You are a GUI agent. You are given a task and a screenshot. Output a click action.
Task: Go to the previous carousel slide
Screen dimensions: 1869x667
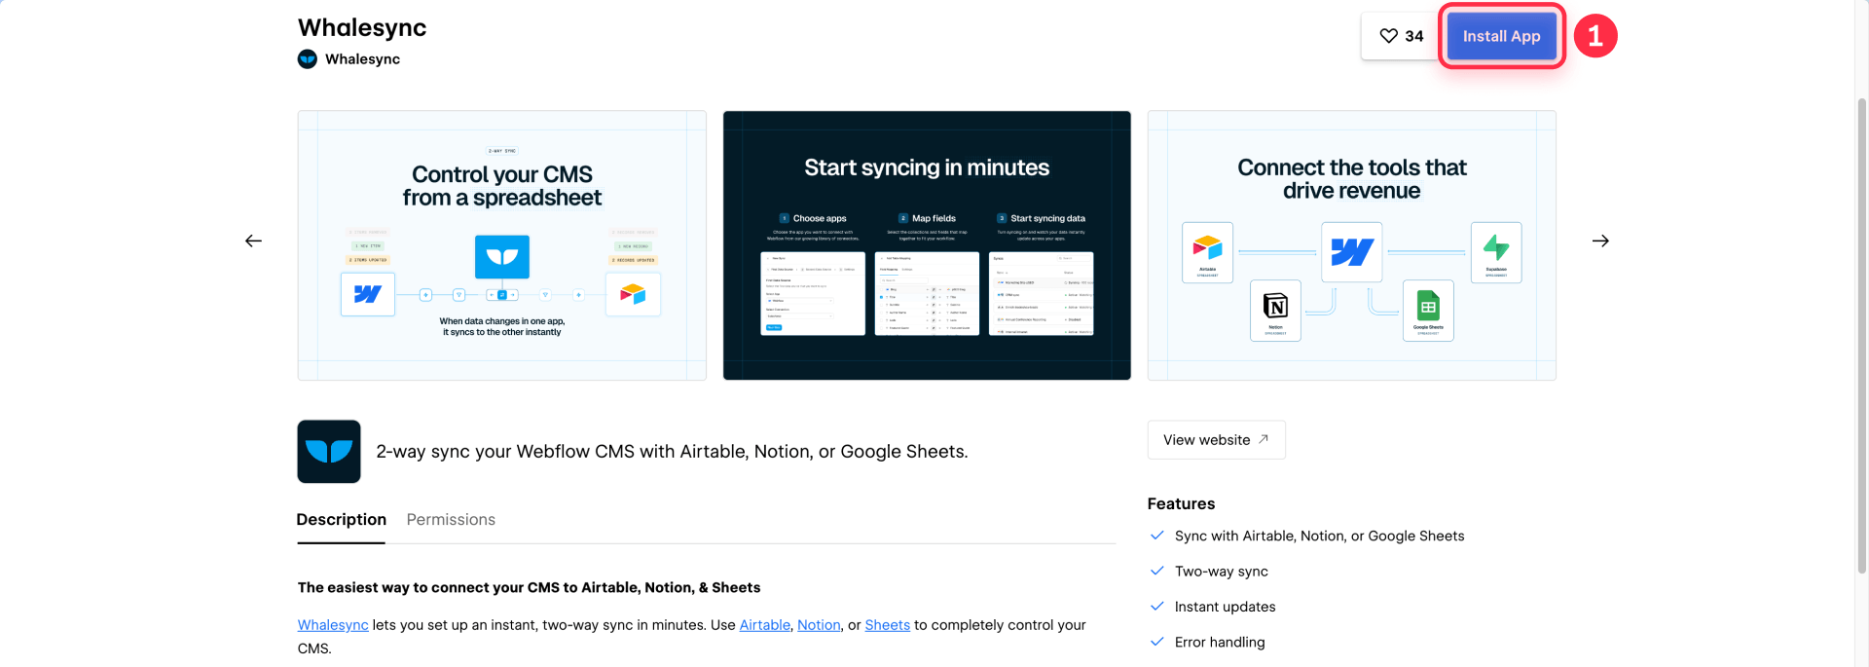click(x=253, y=241)
